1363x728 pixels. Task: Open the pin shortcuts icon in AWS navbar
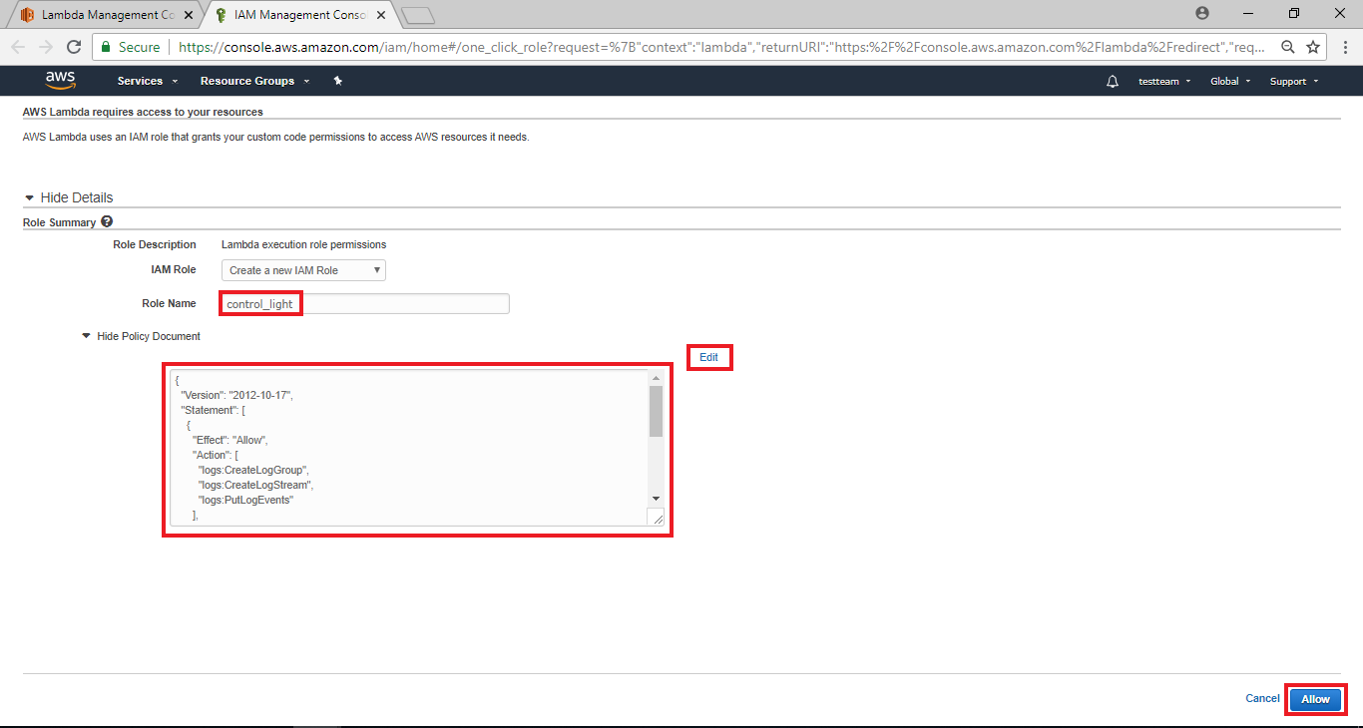pos(338,81)
